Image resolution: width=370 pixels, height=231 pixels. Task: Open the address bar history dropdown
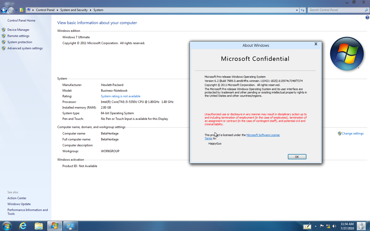297,10
